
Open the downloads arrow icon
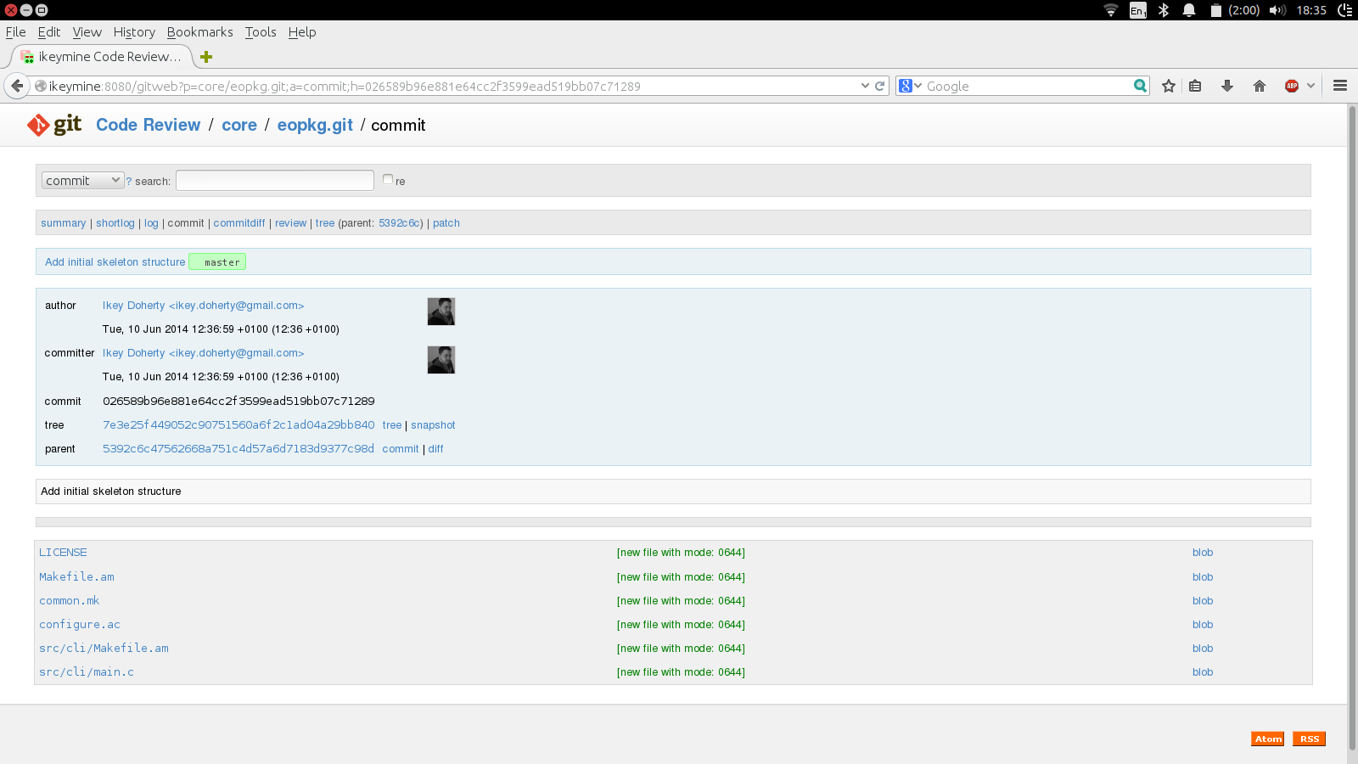[1227, 86]
